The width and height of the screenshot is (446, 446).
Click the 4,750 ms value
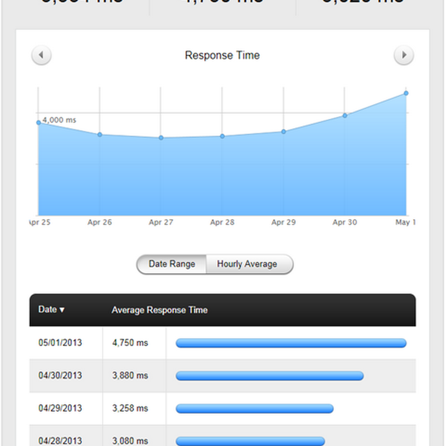130,342
